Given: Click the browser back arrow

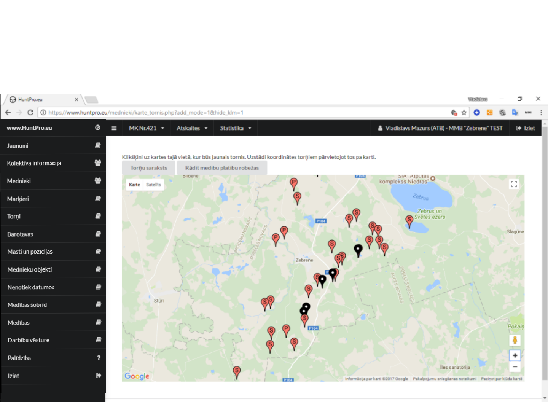Looking at the screenshot, I should pos(8,112).
